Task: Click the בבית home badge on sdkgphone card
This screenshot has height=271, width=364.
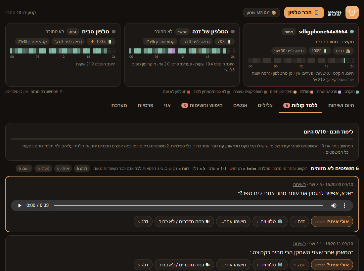Action: click(343, 51)
